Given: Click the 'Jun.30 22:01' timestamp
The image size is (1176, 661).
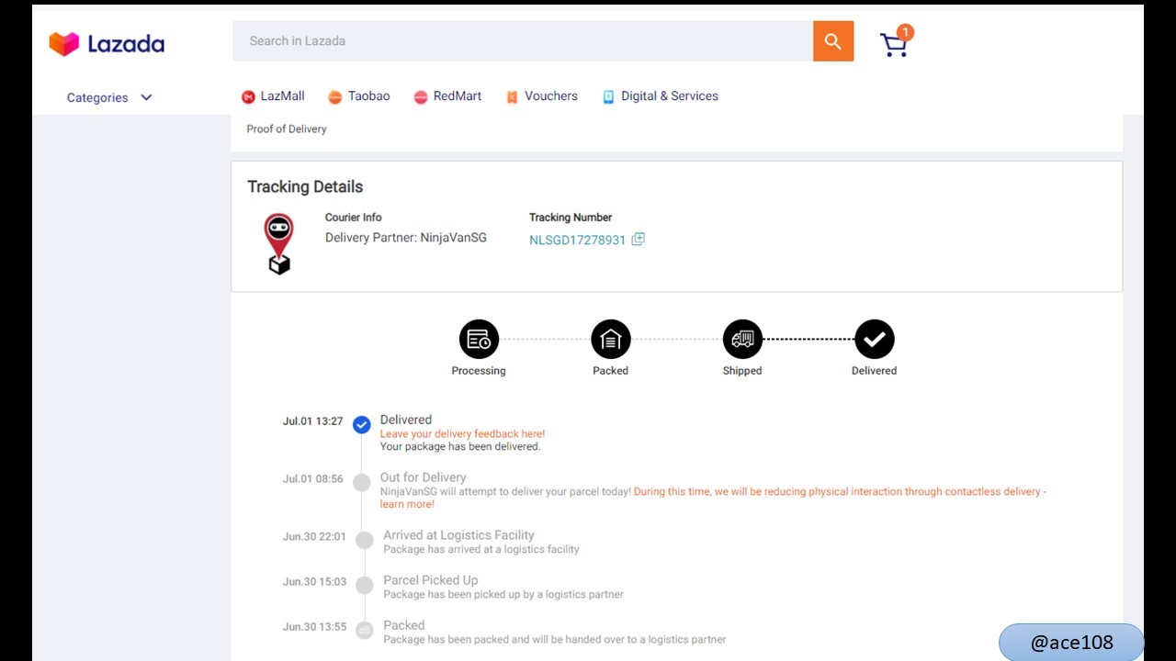Looking at the screenshot, I should (314, 537).
